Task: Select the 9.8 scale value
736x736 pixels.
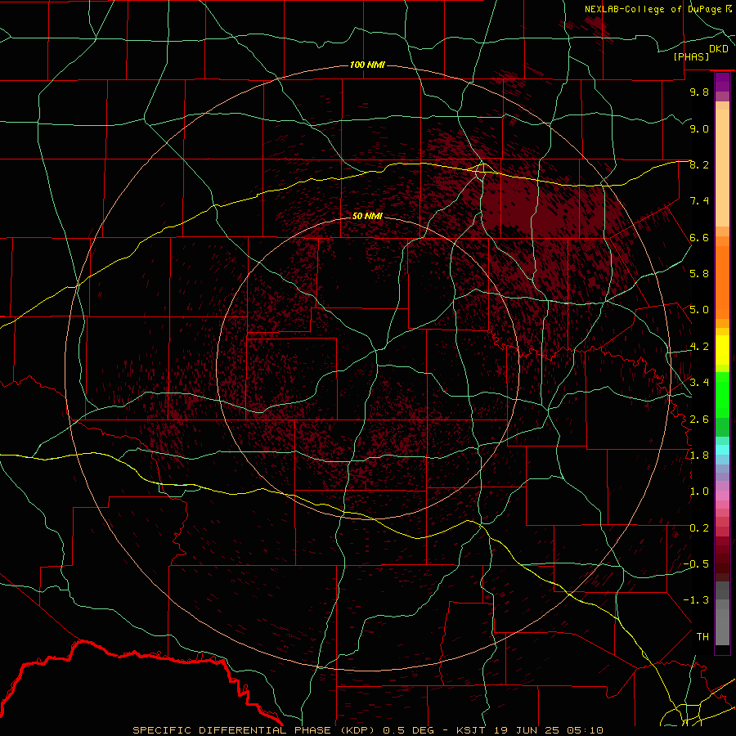Action: click(699, 92)
